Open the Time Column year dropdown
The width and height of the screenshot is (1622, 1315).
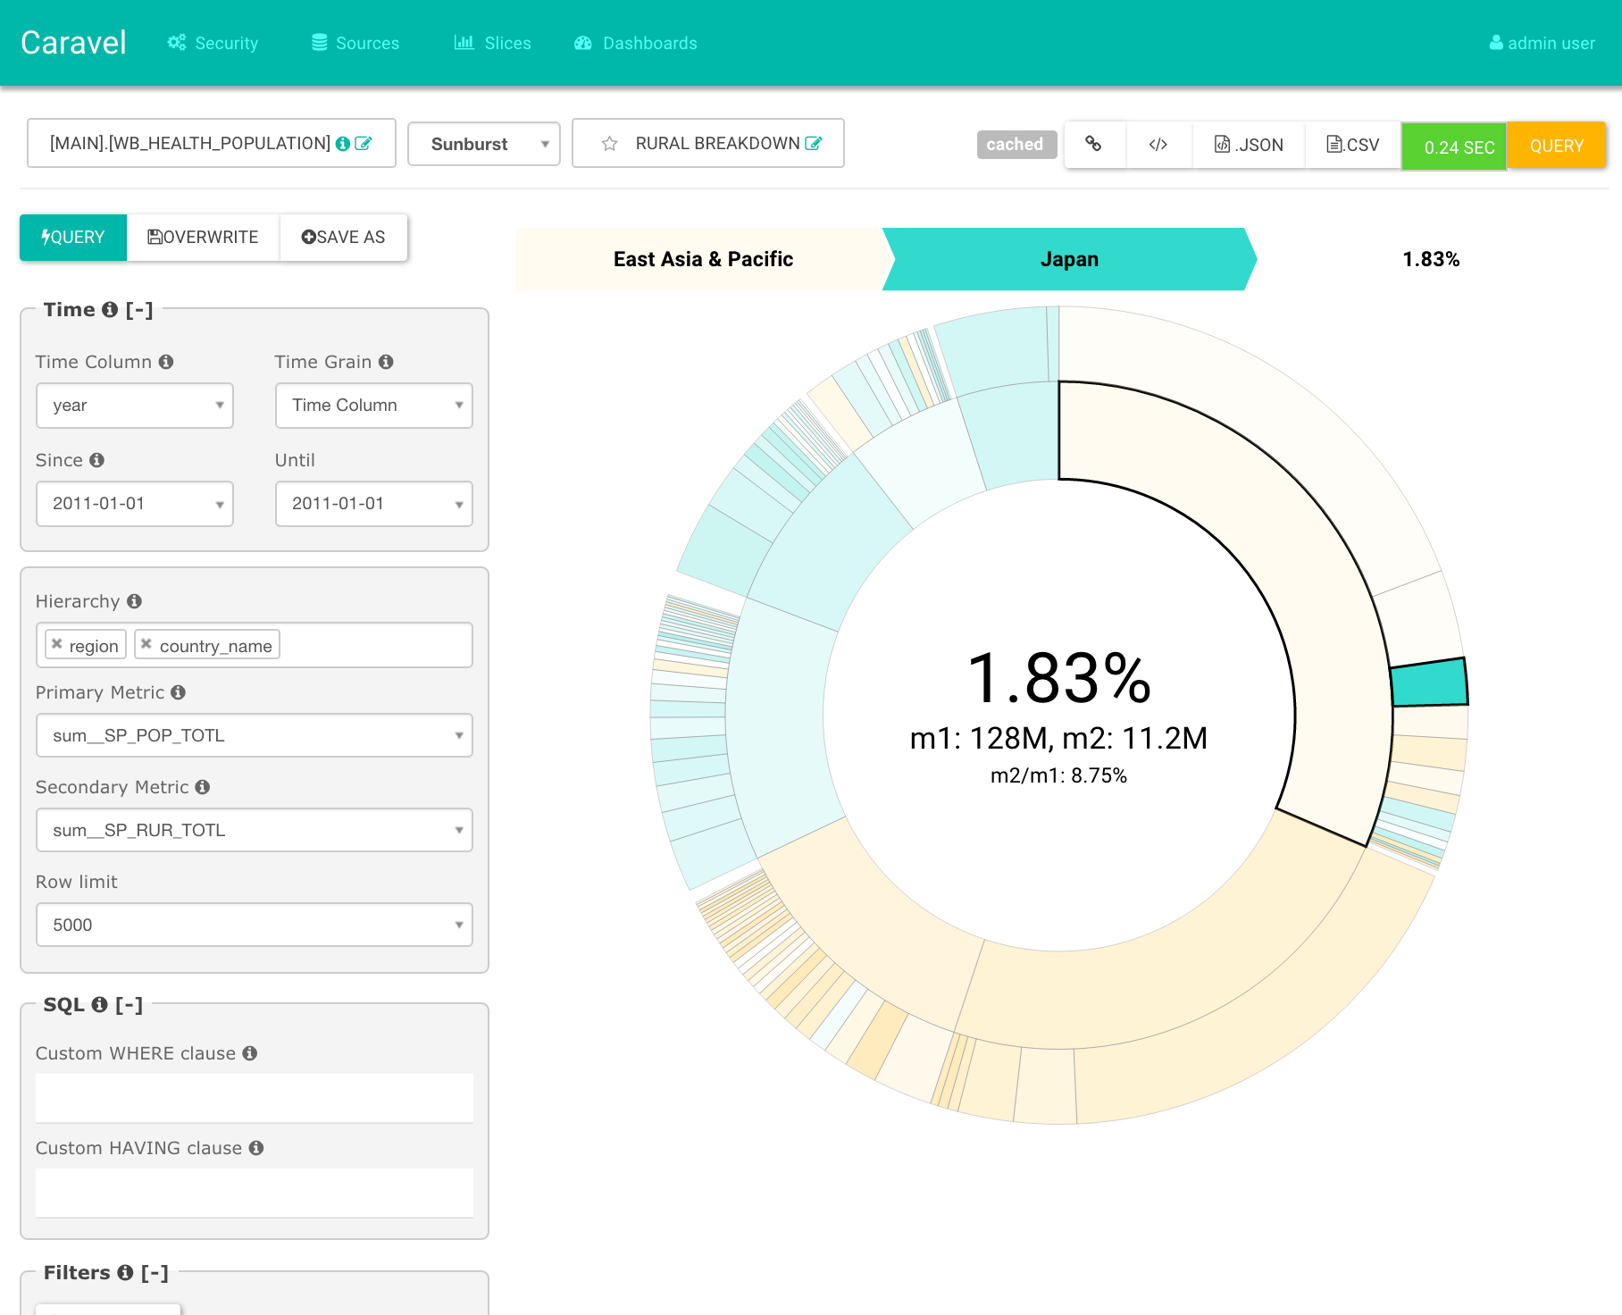(x=135, y=406)
